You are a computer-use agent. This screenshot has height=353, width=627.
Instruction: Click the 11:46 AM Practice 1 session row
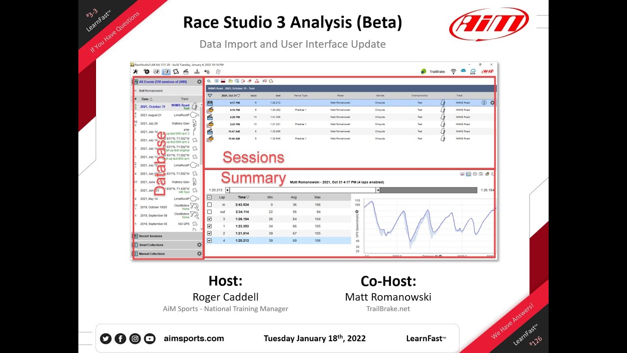click(350, 139)
